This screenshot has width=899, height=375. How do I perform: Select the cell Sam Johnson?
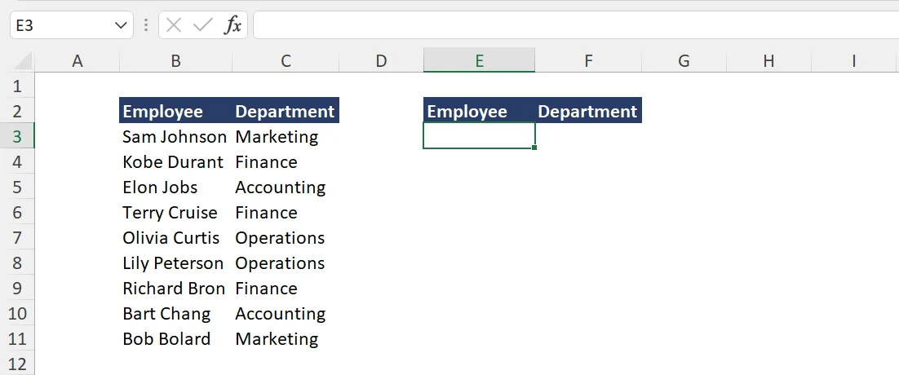[x=175, y=136]
